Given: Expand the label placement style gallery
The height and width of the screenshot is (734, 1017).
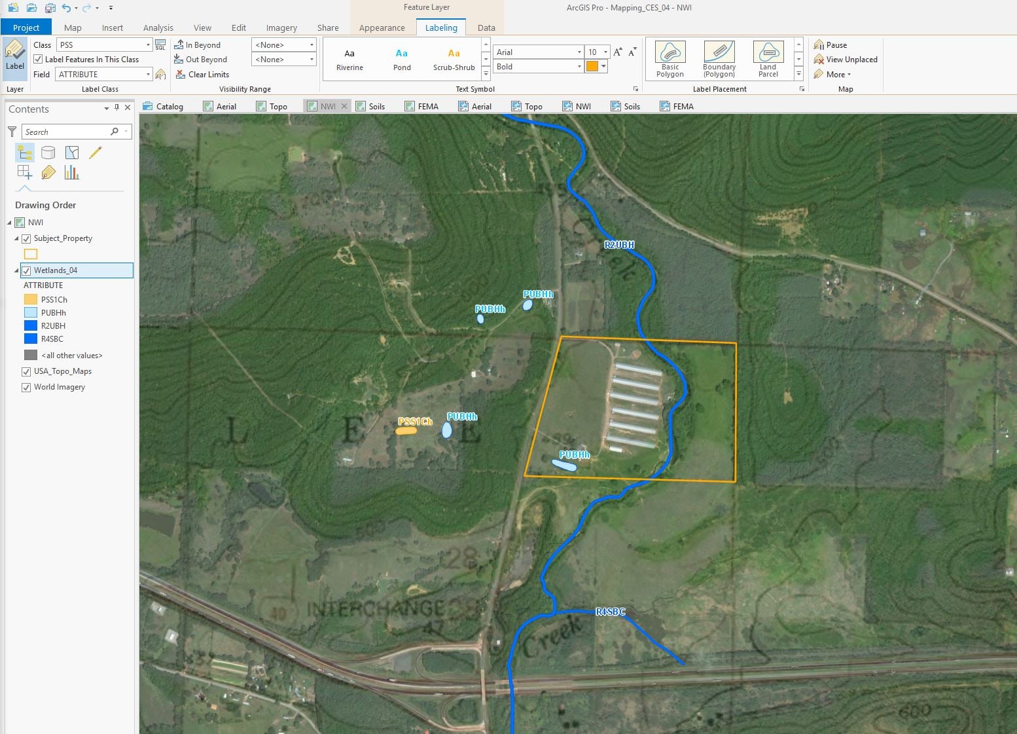Looking at the screenshot, I should [798, 74].
